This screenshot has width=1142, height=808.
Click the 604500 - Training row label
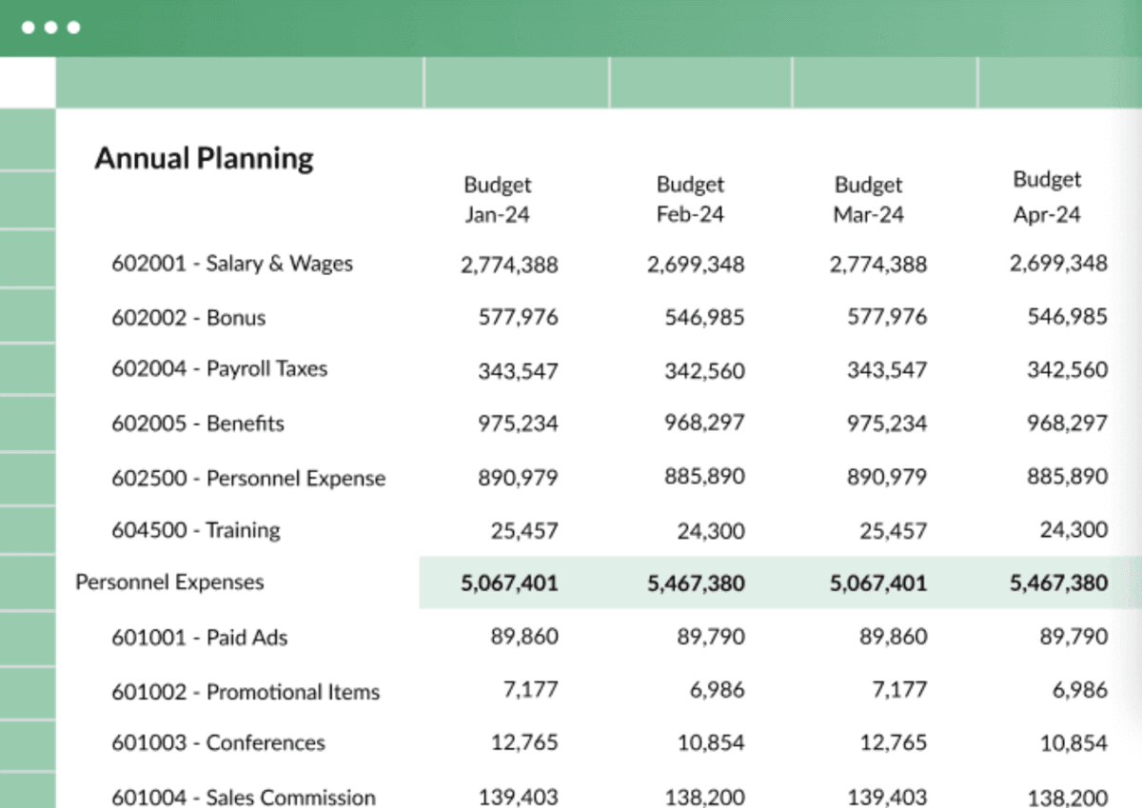click(x=194, y=530)
